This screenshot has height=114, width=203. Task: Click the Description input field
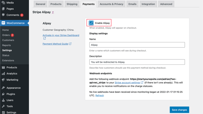coord(137,62)
